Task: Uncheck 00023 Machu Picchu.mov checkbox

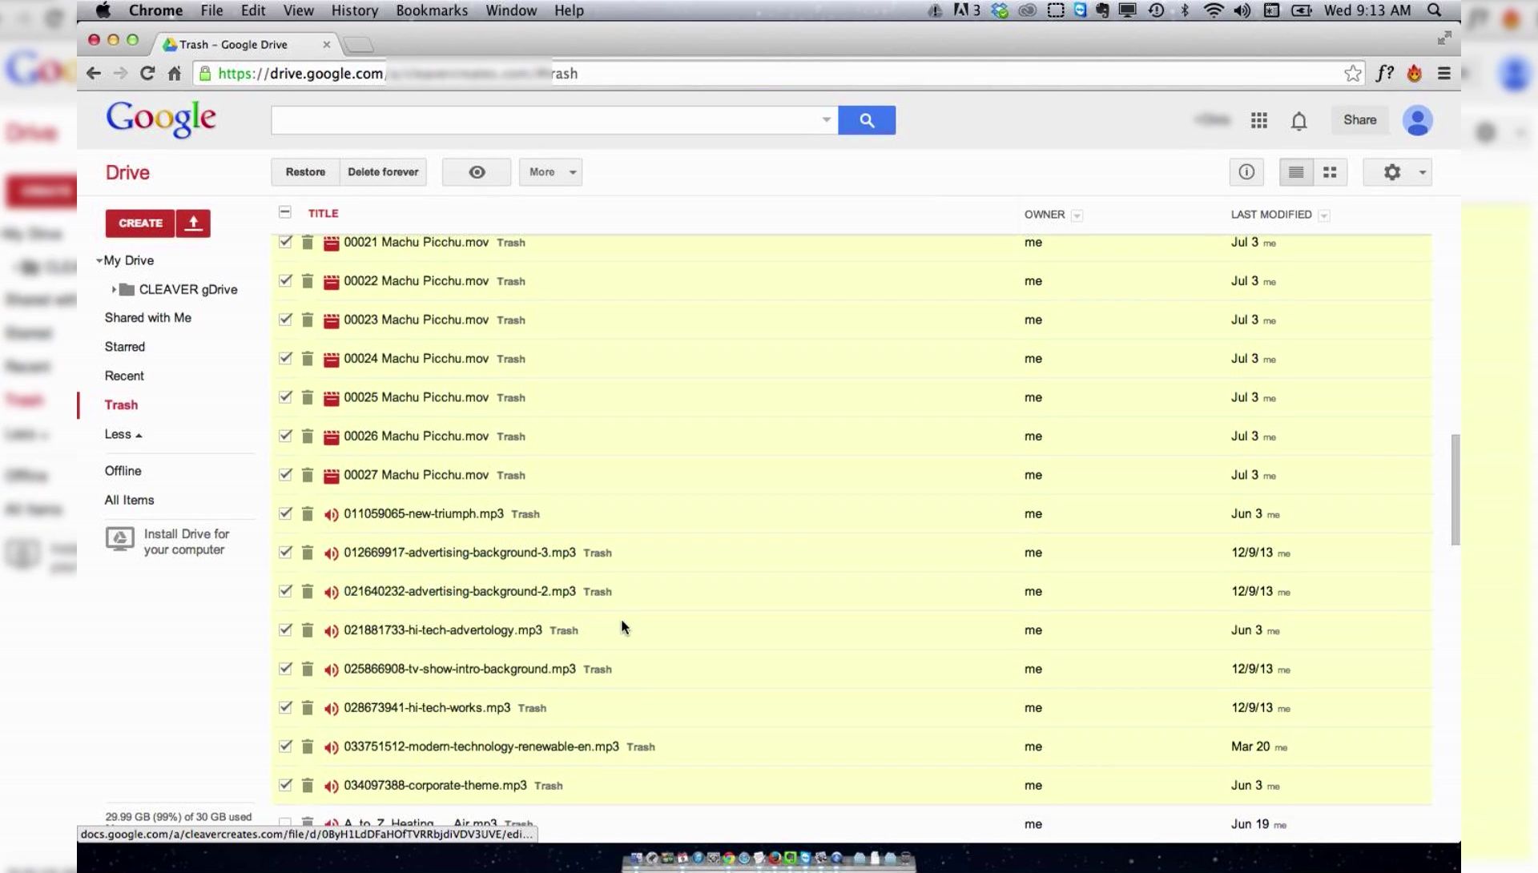Action: (x=285, y=320)
